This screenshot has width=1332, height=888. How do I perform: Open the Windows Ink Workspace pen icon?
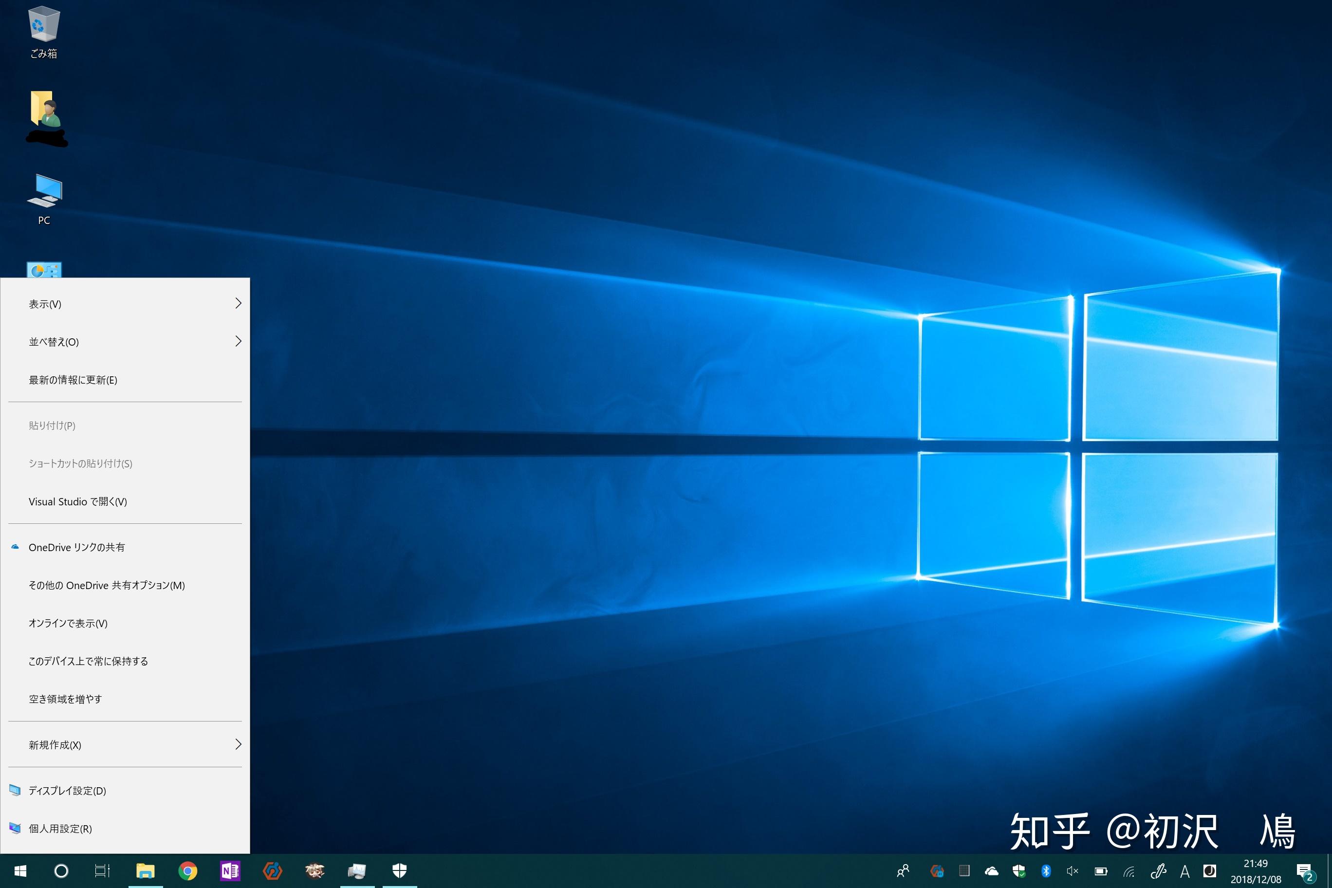point(1158,871)
